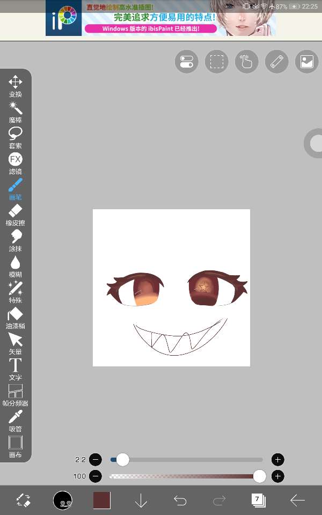Collapse toolbar with the down arrow

141,501
